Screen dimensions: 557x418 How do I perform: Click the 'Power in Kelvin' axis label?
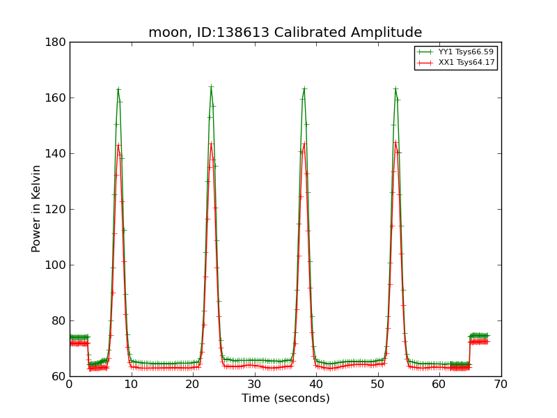(x=36, y=209)
